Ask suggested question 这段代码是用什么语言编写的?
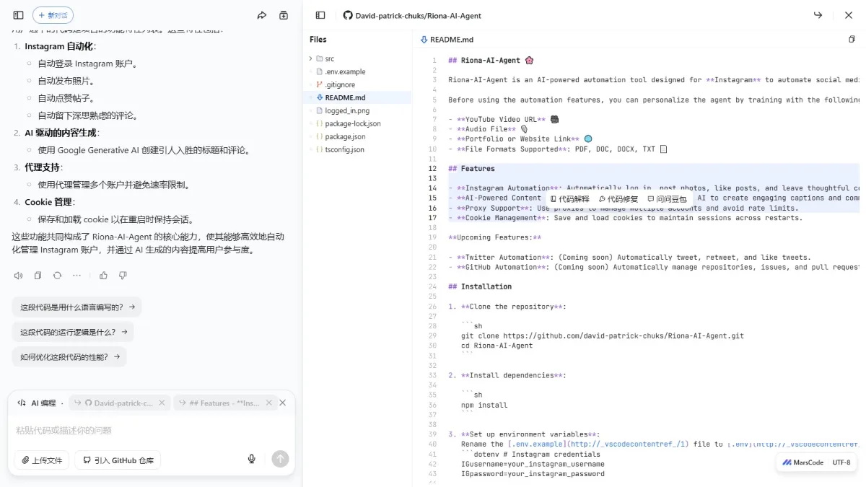This screenshot has height=487, width=866. [x=76, y=307]
